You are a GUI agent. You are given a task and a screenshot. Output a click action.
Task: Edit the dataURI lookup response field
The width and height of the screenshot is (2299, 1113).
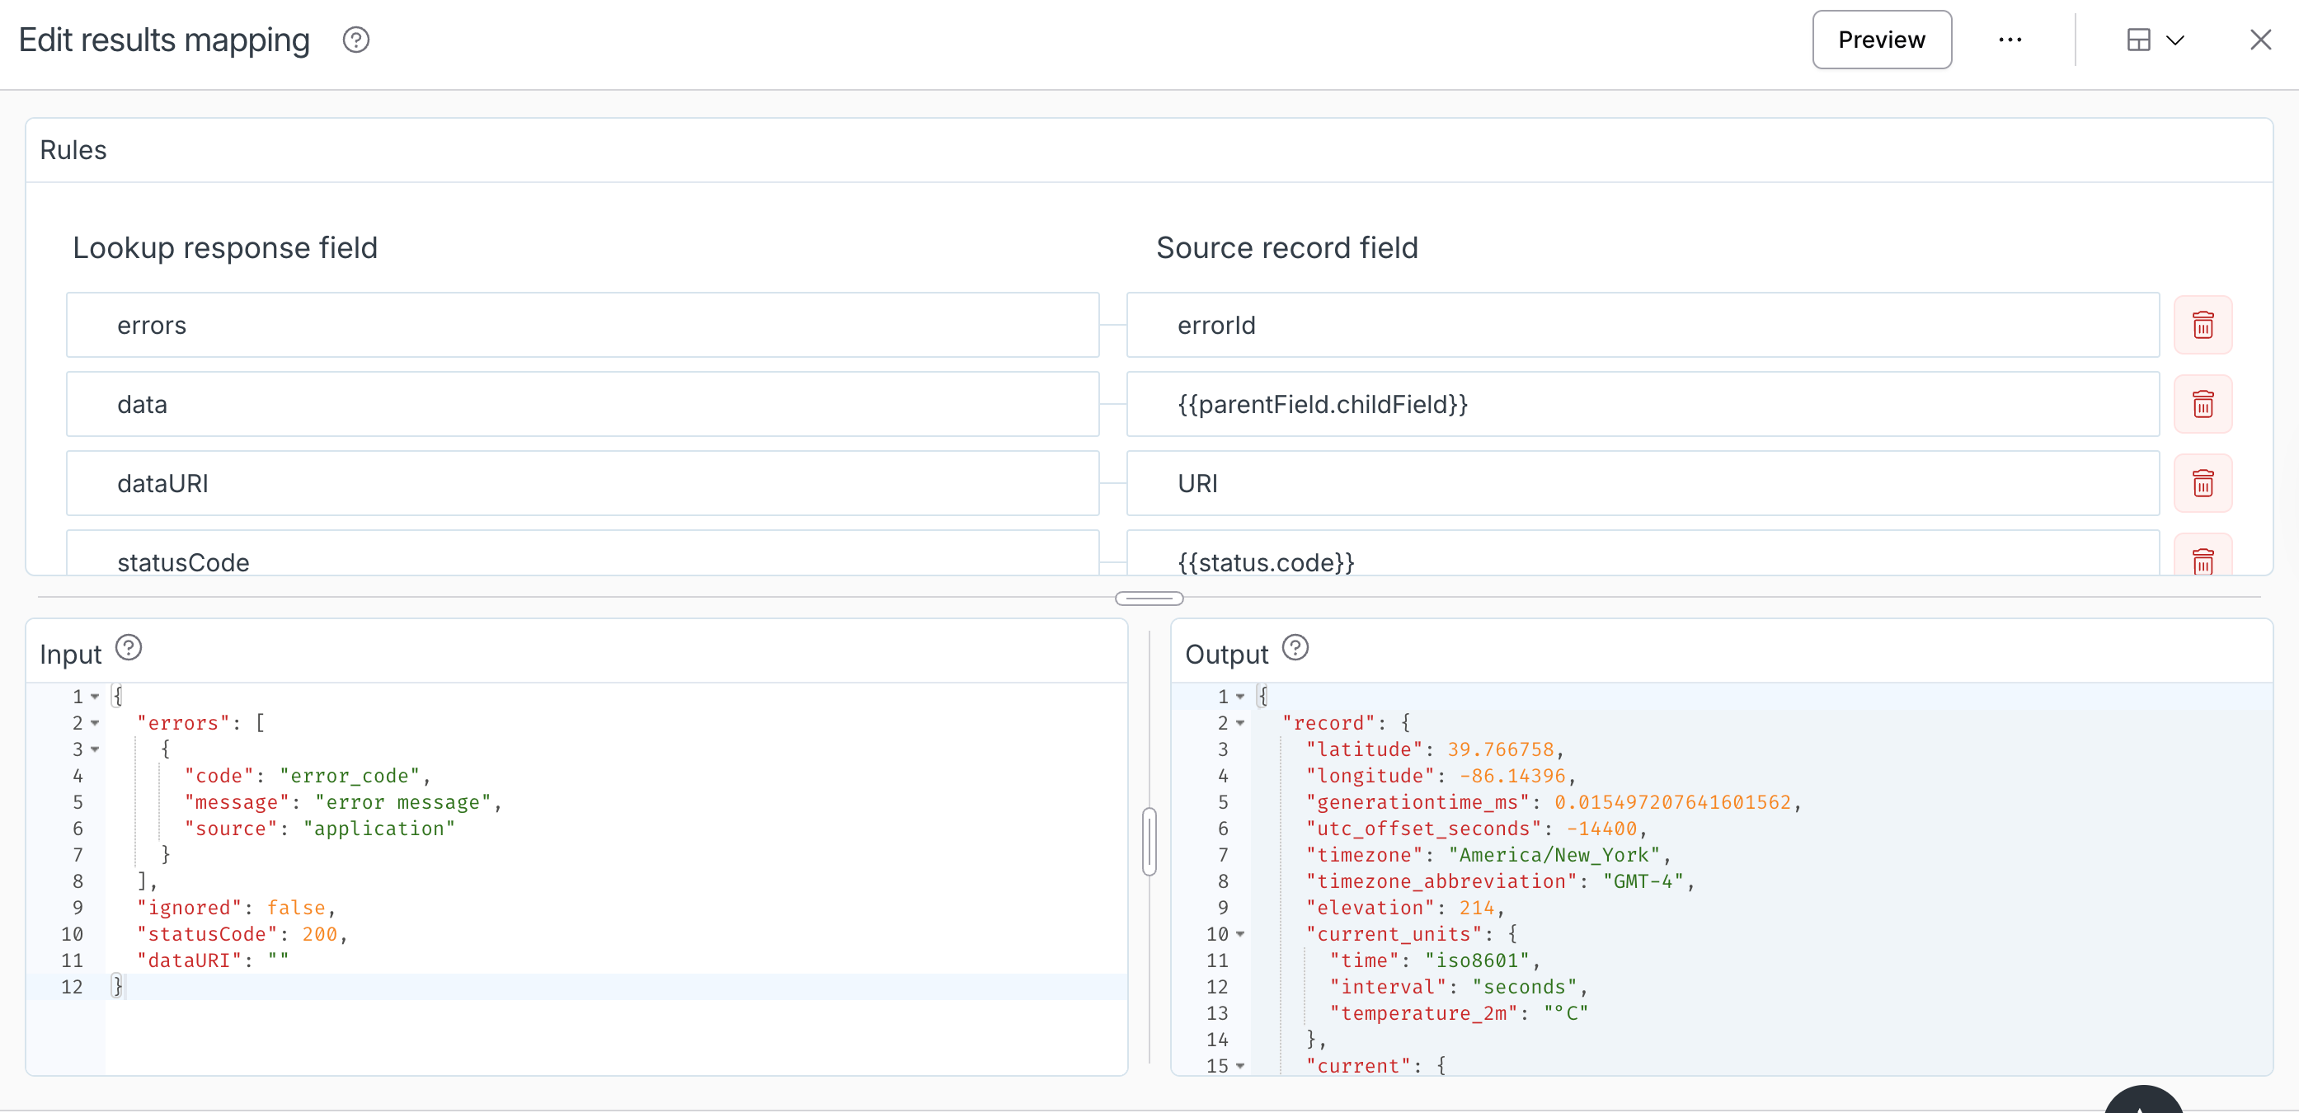[583, 484]
